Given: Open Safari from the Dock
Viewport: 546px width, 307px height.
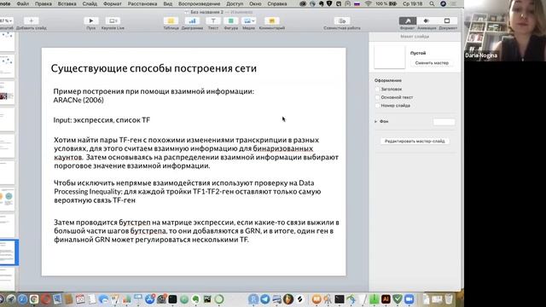Looking at the screenshot, I should coord(23,299).
